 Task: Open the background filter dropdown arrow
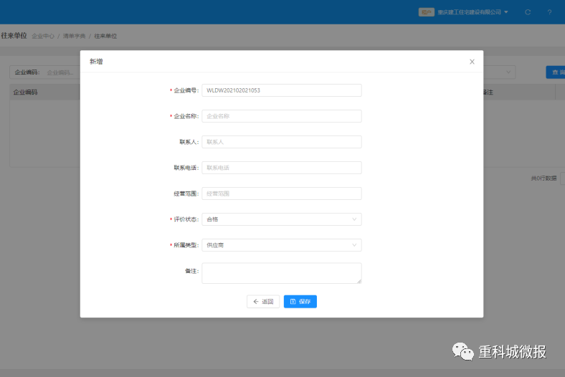click(508, 72)
